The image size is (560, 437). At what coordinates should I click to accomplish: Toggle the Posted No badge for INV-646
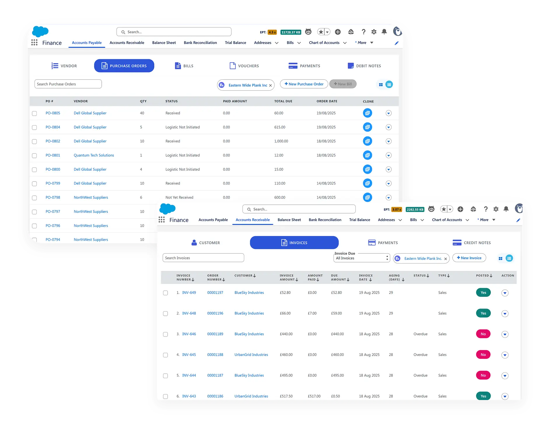pyautogui.click(x=483, y=334)
